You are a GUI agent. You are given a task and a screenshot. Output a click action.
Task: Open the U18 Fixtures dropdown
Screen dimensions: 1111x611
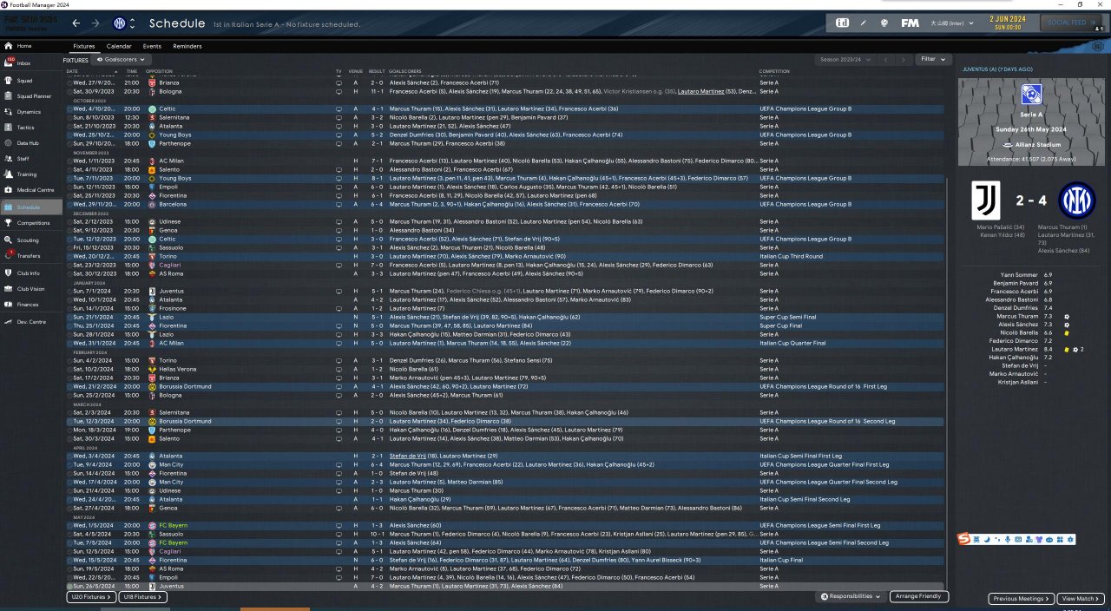142,597
